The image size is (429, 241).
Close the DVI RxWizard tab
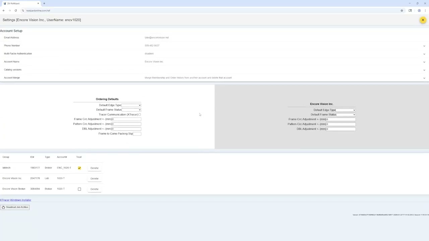click(38, 3)
